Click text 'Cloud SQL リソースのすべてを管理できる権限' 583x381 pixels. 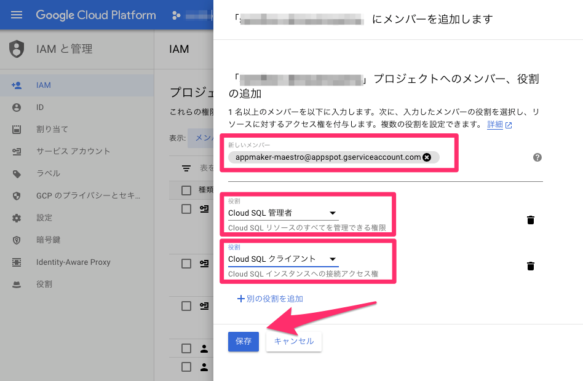tap(307, 228)
